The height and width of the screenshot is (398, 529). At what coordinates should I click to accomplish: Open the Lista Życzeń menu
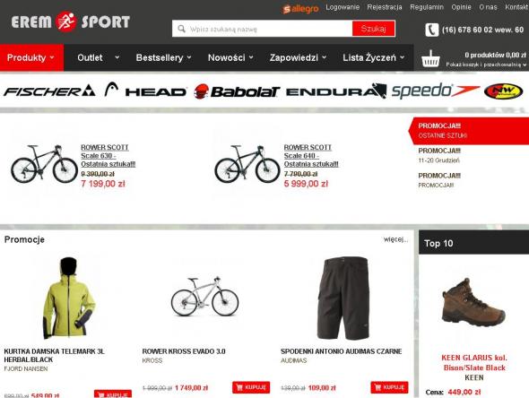click(374, 57)
